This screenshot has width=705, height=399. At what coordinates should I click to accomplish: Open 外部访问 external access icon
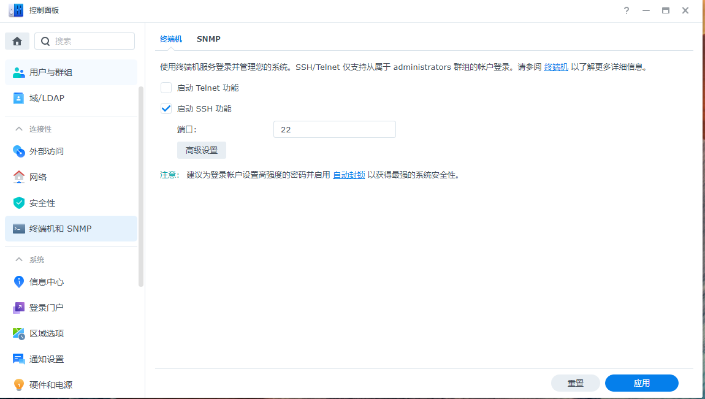pos(19,151)
